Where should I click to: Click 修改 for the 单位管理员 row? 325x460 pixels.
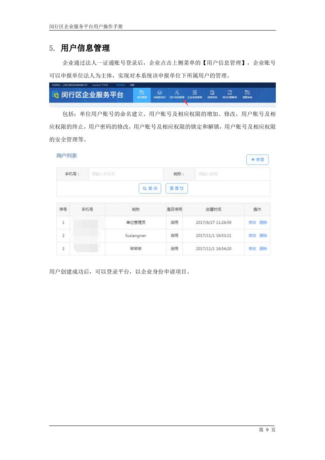pyautogui.click(x=252, y=223)
